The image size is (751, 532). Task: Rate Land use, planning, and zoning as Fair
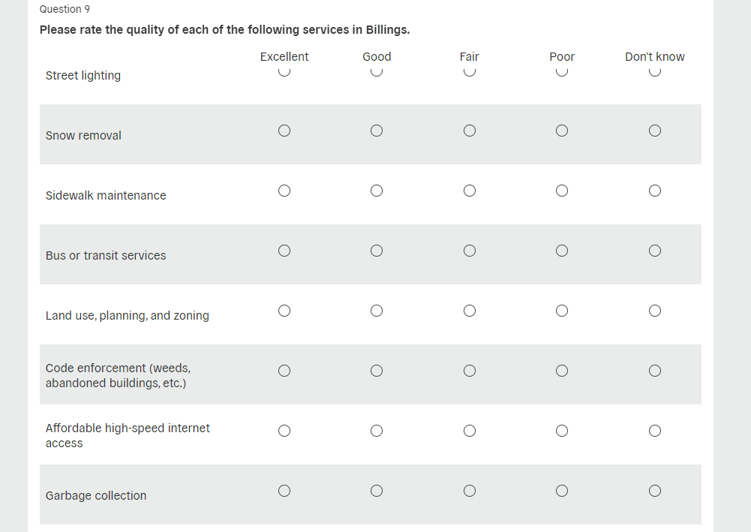pyautogui.click(x=470, y=310)
